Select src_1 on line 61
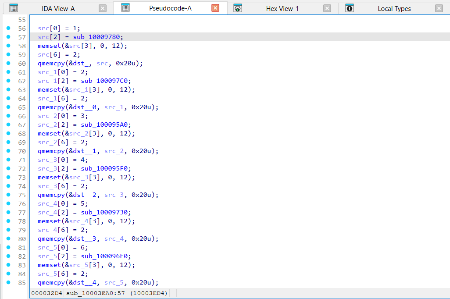The height and width of the screenshot is (299, 450). (x=47, y=72)
